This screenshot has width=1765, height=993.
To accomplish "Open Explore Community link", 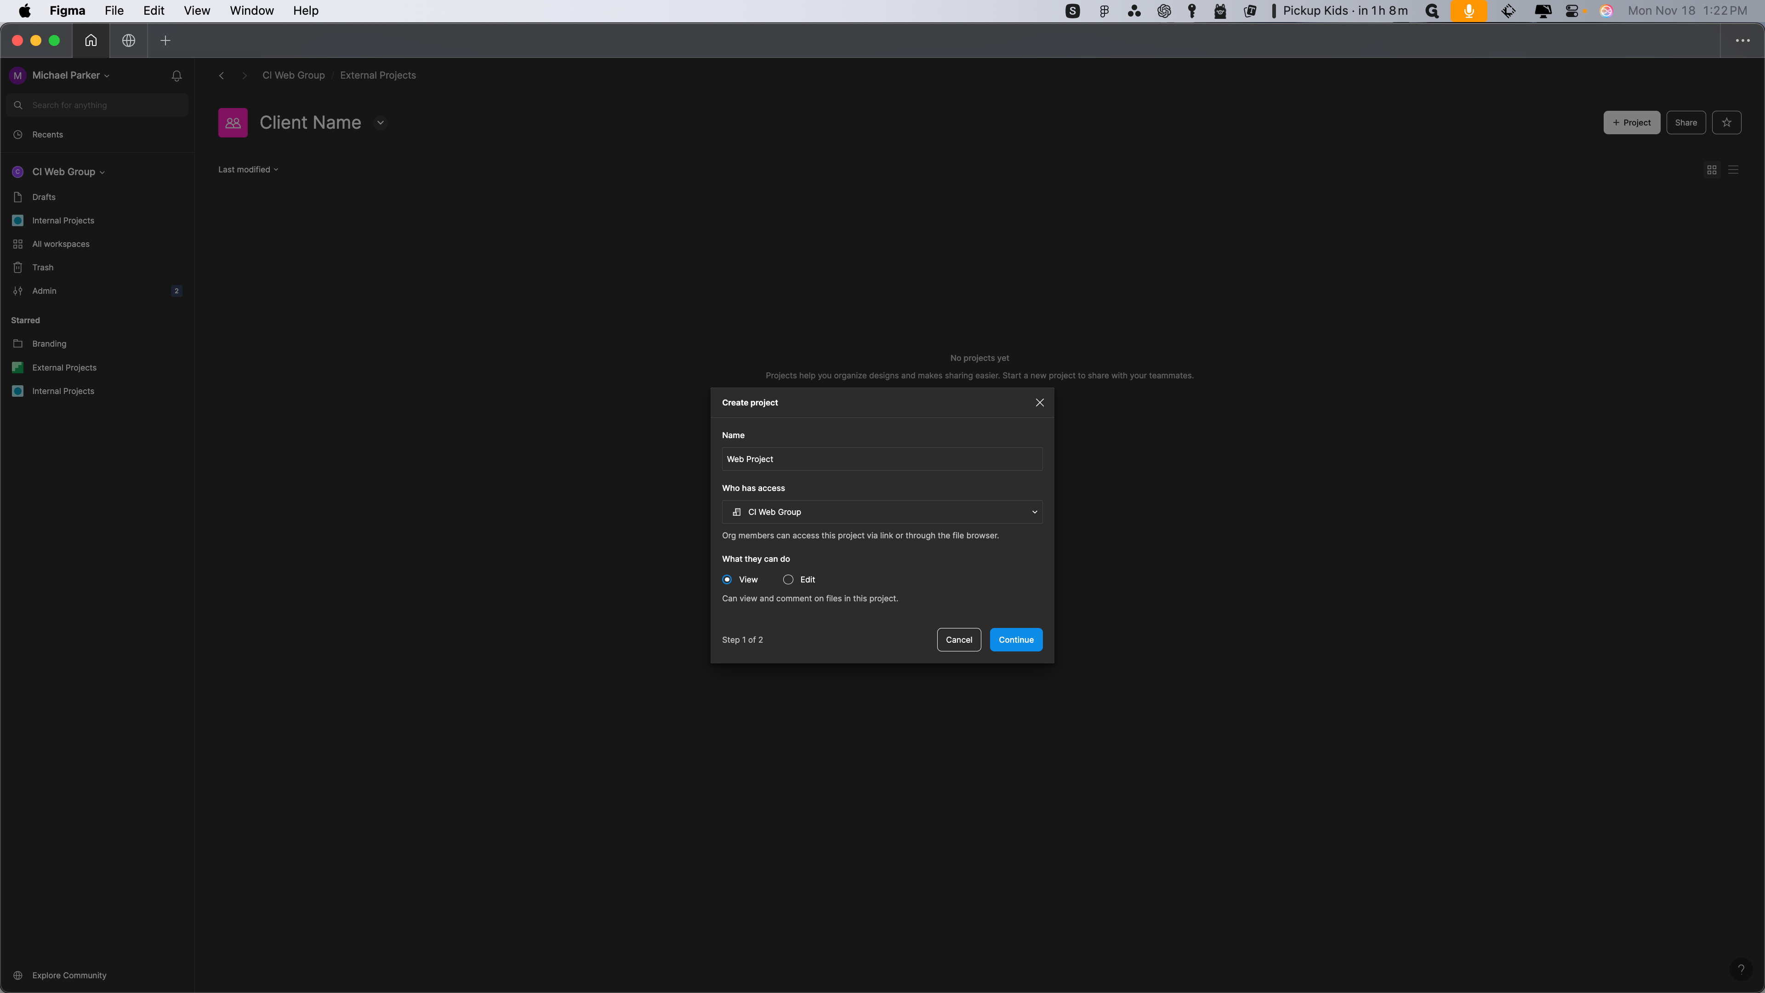I will point(69,975).
